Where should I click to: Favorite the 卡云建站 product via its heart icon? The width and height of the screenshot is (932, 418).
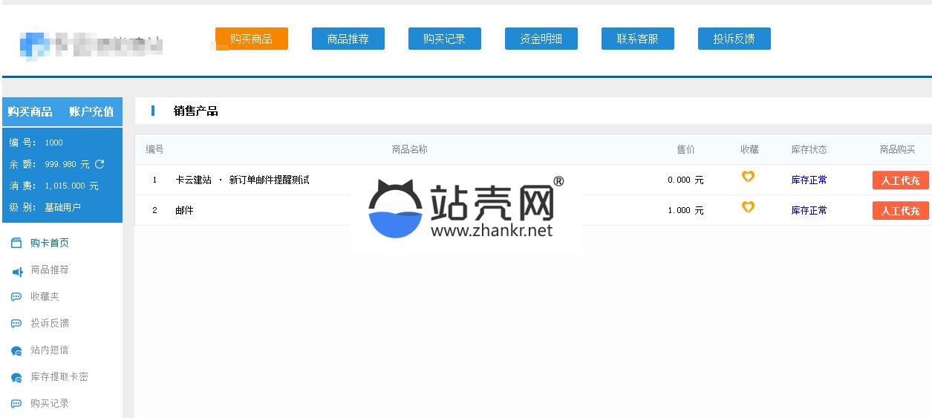click(748, 177)
